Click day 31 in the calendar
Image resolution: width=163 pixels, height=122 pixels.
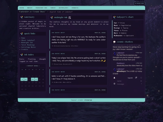pos(26,89)
